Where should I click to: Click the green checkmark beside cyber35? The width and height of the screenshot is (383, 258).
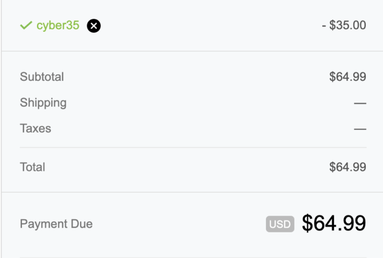click(x=26, y=25)
